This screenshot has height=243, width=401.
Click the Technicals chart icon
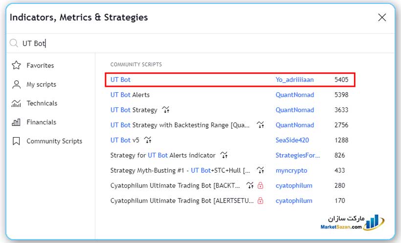tap(16, 103)
